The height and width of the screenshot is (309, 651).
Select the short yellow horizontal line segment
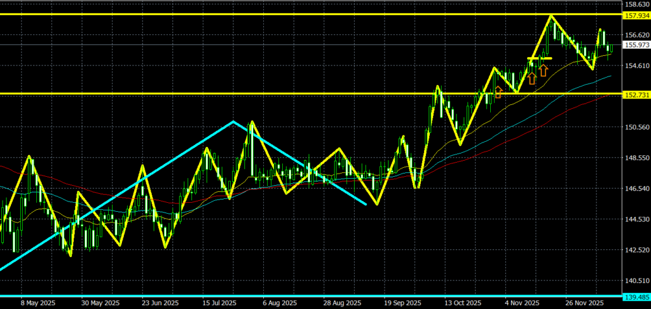[x=540, y=58]
